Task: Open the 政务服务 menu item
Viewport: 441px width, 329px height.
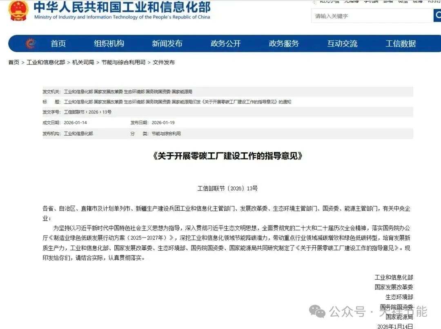Action: [x=284, y=44]
